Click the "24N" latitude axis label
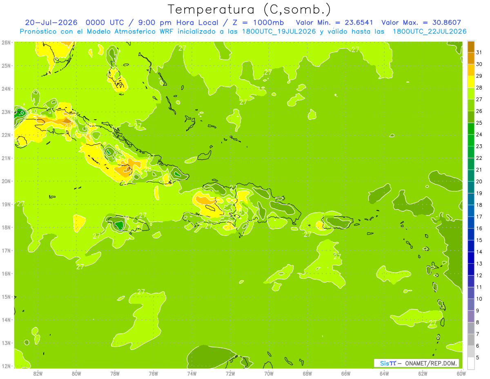Screen dimensions: 490x379 6,89
